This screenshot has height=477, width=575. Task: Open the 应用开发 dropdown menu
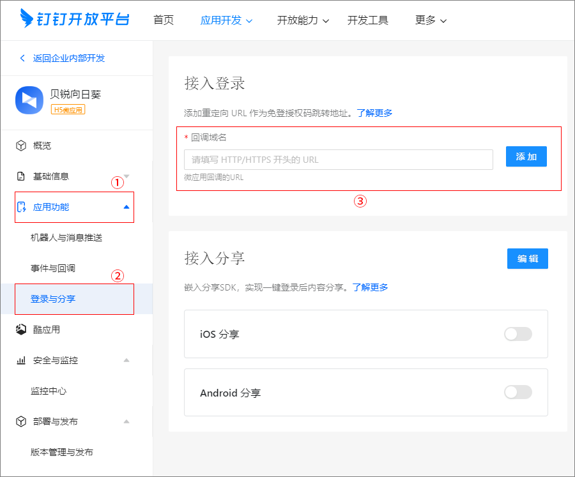tap(226, 20)
